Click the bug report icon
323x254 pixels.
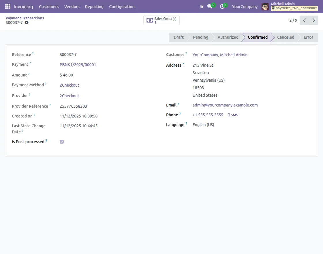(202, 6)
